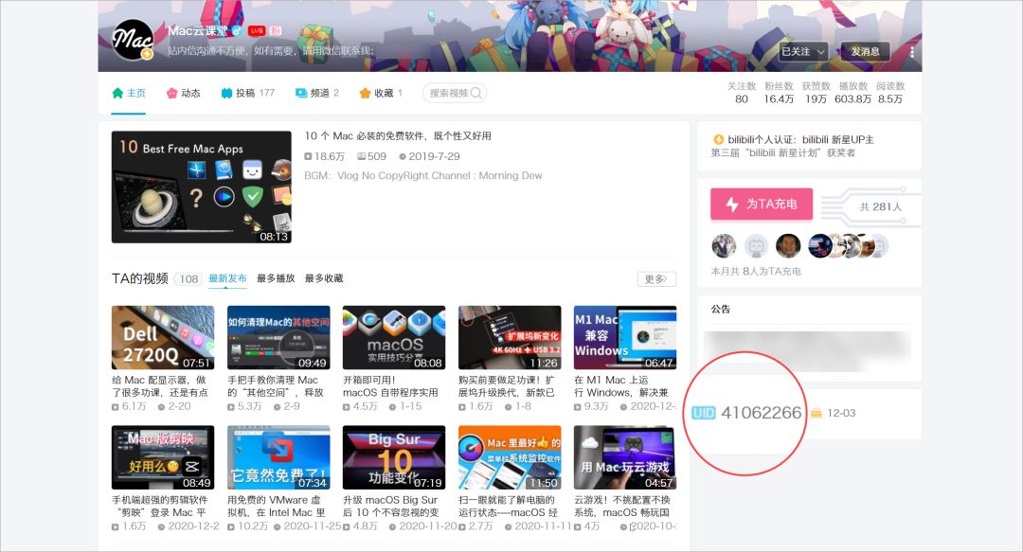Open the Mac云课堂 profile avatar
The width and height of the screenshot is (1023, 552).
[133, 40]
